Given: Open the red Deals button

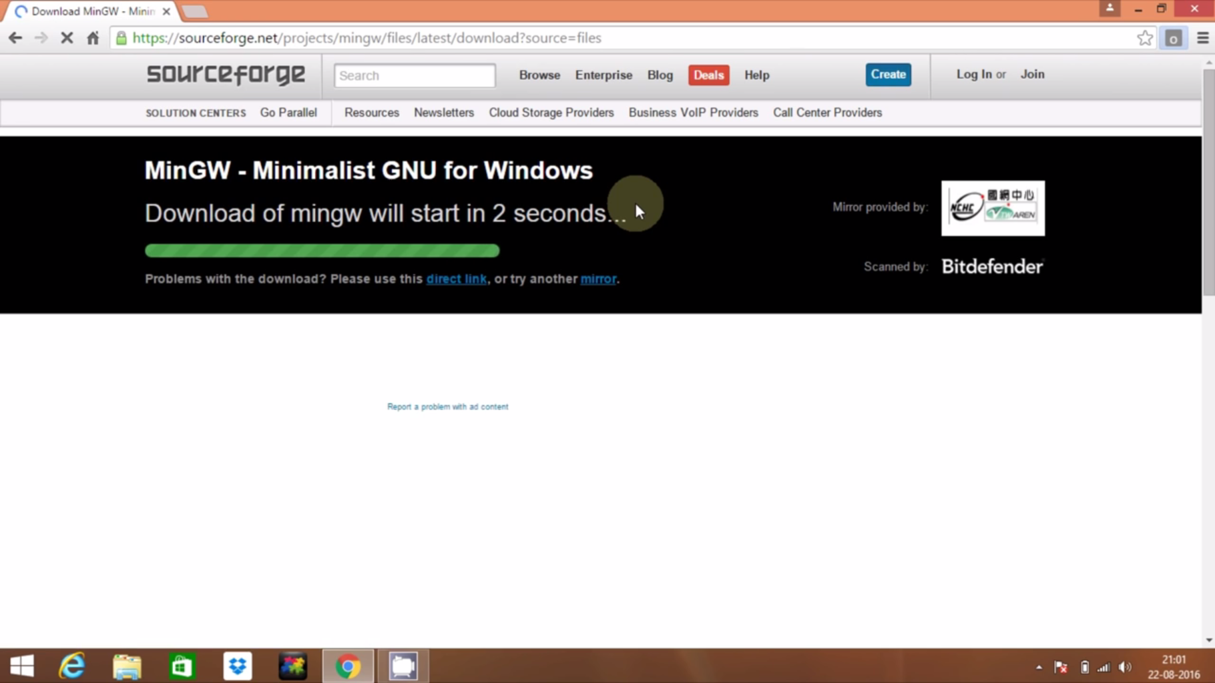Looking at the screenshot, I should point(708,75).
